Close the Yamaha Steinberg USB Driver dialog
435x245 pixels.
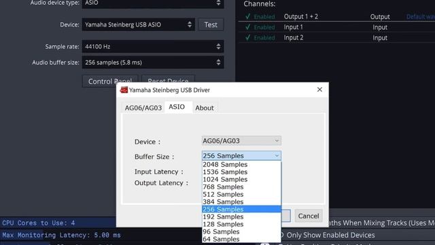coord(319,89)
